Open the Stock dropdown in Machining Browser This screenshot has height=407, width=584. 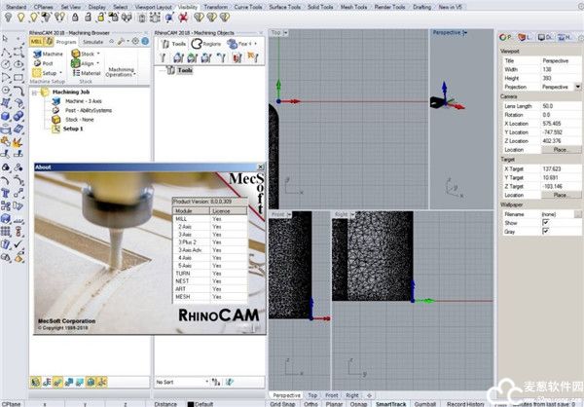coord(98,55)
